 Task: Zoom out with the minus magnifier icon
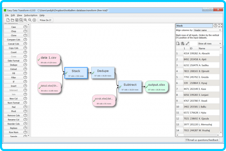[x=30, y=20]
